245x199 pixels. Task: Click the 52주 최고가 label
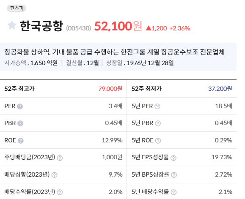click(x=19, y=89)
